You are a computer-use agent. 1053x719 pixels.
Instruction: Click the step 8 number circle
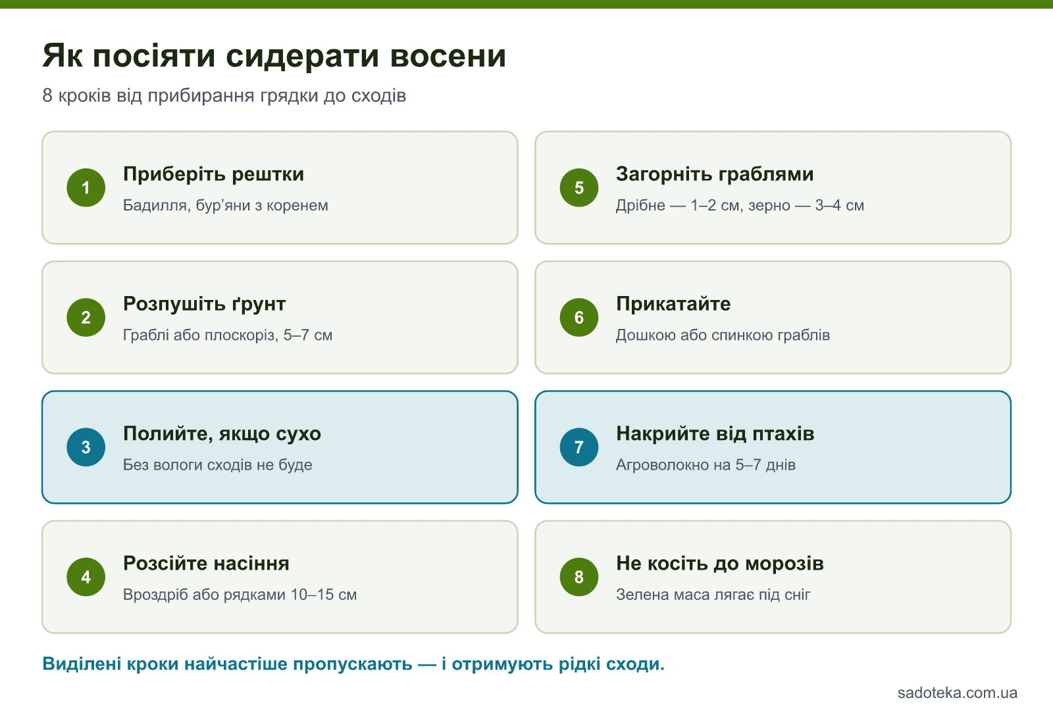[x=579, y=577]
